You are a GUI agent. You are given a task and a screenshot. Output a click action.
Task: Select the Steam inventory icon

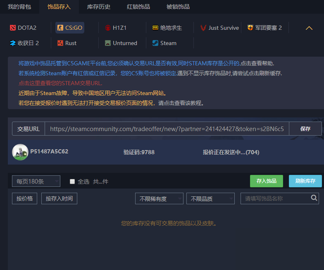[155, 43]
